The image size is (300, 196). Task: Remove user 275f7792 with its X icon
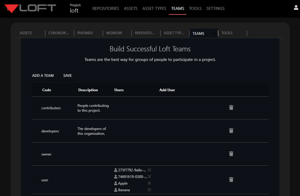tap(149, 170)
